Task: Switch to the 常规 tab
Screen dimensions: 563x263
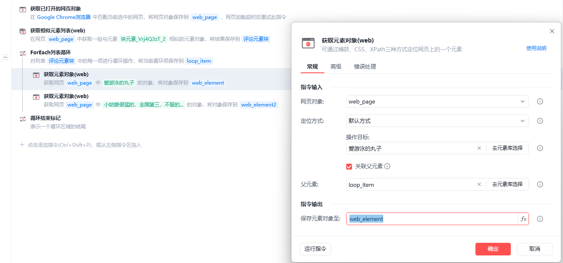Action: point(312,66)
